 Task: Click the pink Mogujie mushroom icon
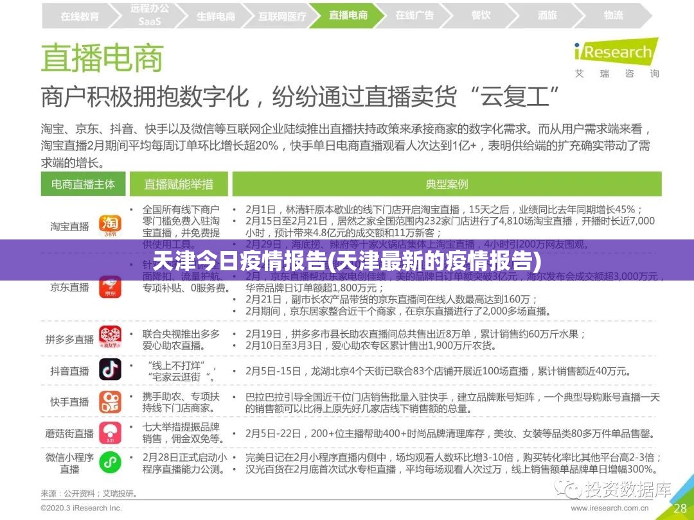[x=110, y=433]
